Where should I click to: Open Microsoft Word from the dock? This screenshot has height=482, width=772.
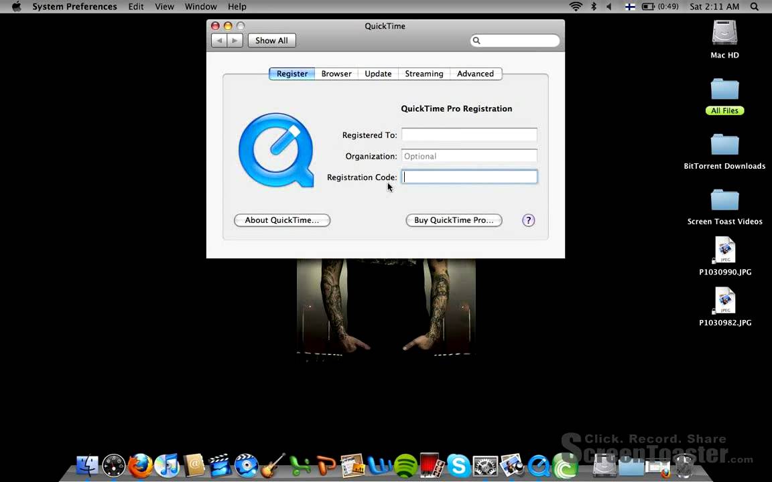[379, 465]
